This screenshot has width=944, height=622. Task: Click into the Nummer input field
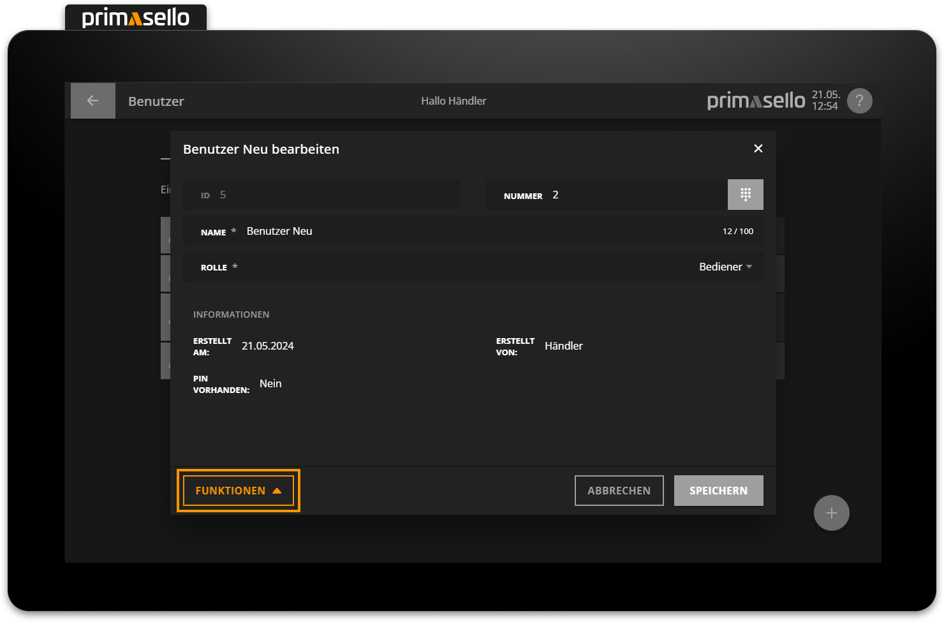coord(638,195)
